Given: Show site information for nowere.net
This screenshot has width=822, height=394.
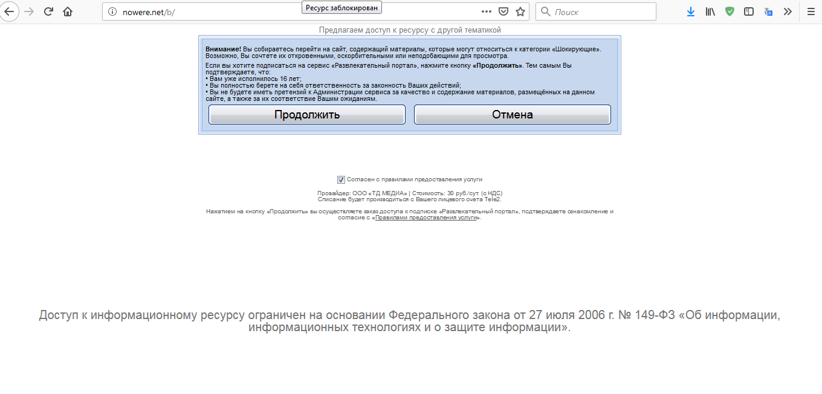Looking at the screenshot, I should [112, 11].
